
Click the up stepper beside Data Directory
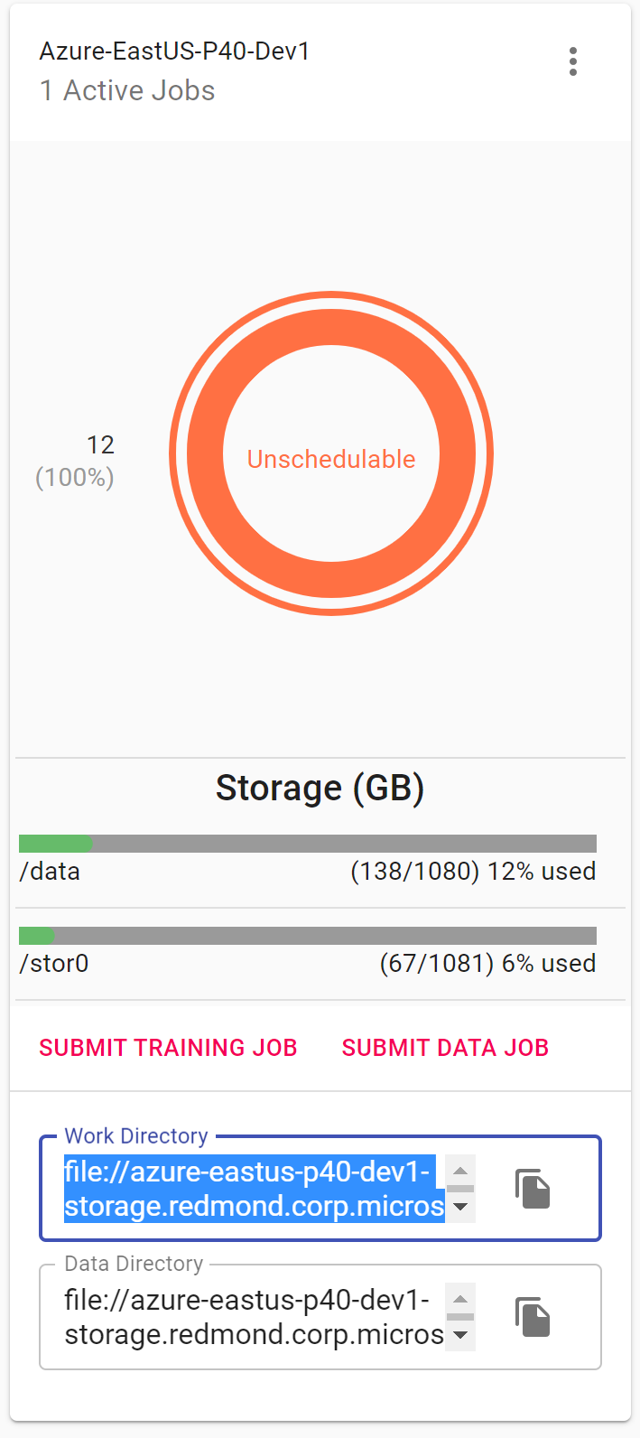click(460, 1300)
